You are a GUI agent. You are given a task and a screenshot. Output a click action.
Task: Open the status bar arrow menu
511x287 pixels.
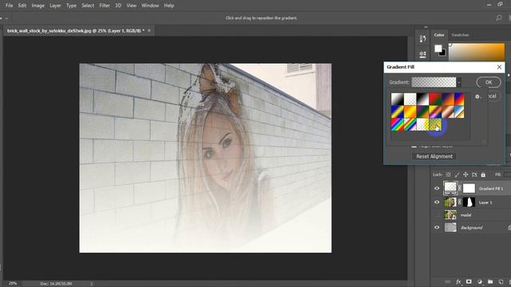(92, 284)
